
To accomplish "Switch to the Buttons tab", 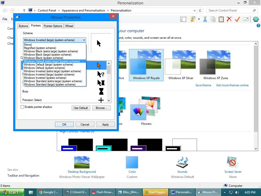I will (23, 26).
